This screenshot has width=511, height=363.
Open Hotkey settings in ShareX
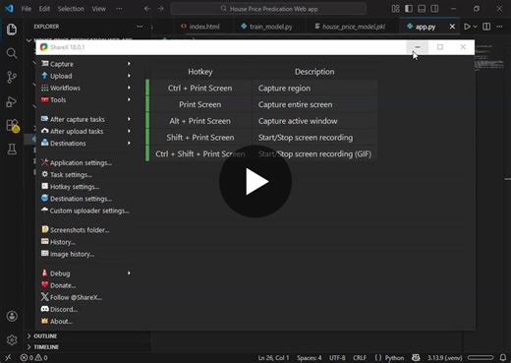click(75, 187)
